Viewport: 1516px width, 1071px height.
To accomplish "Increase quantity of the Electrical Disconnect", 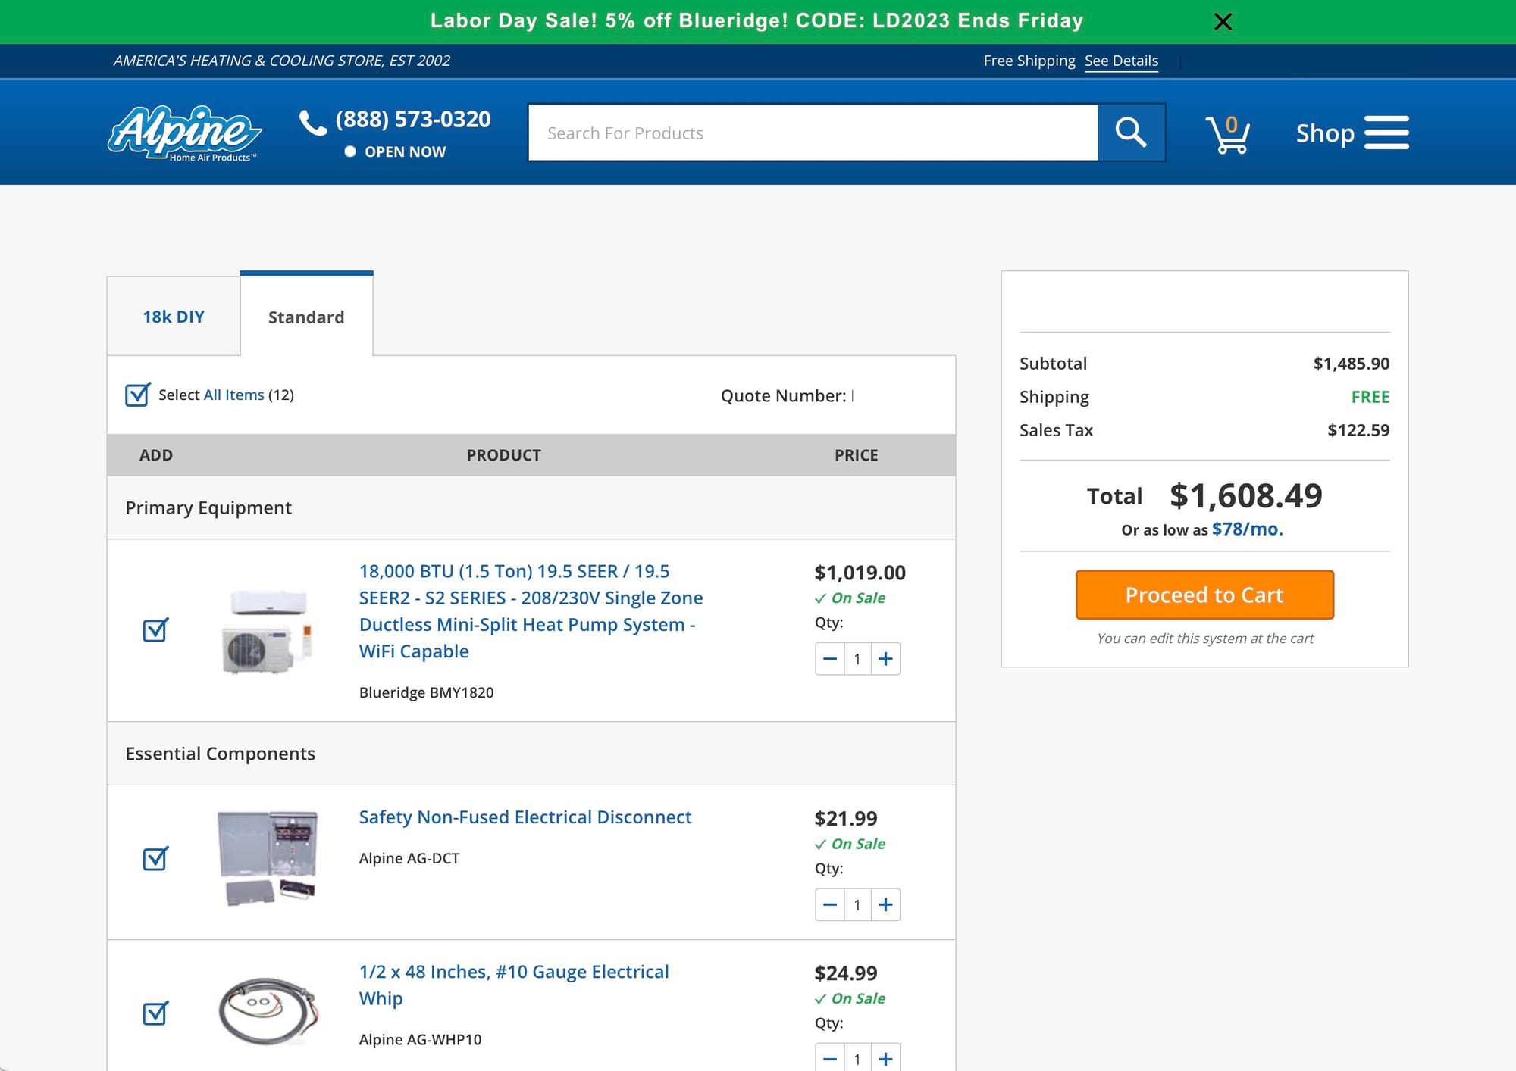I will (885, 904).
